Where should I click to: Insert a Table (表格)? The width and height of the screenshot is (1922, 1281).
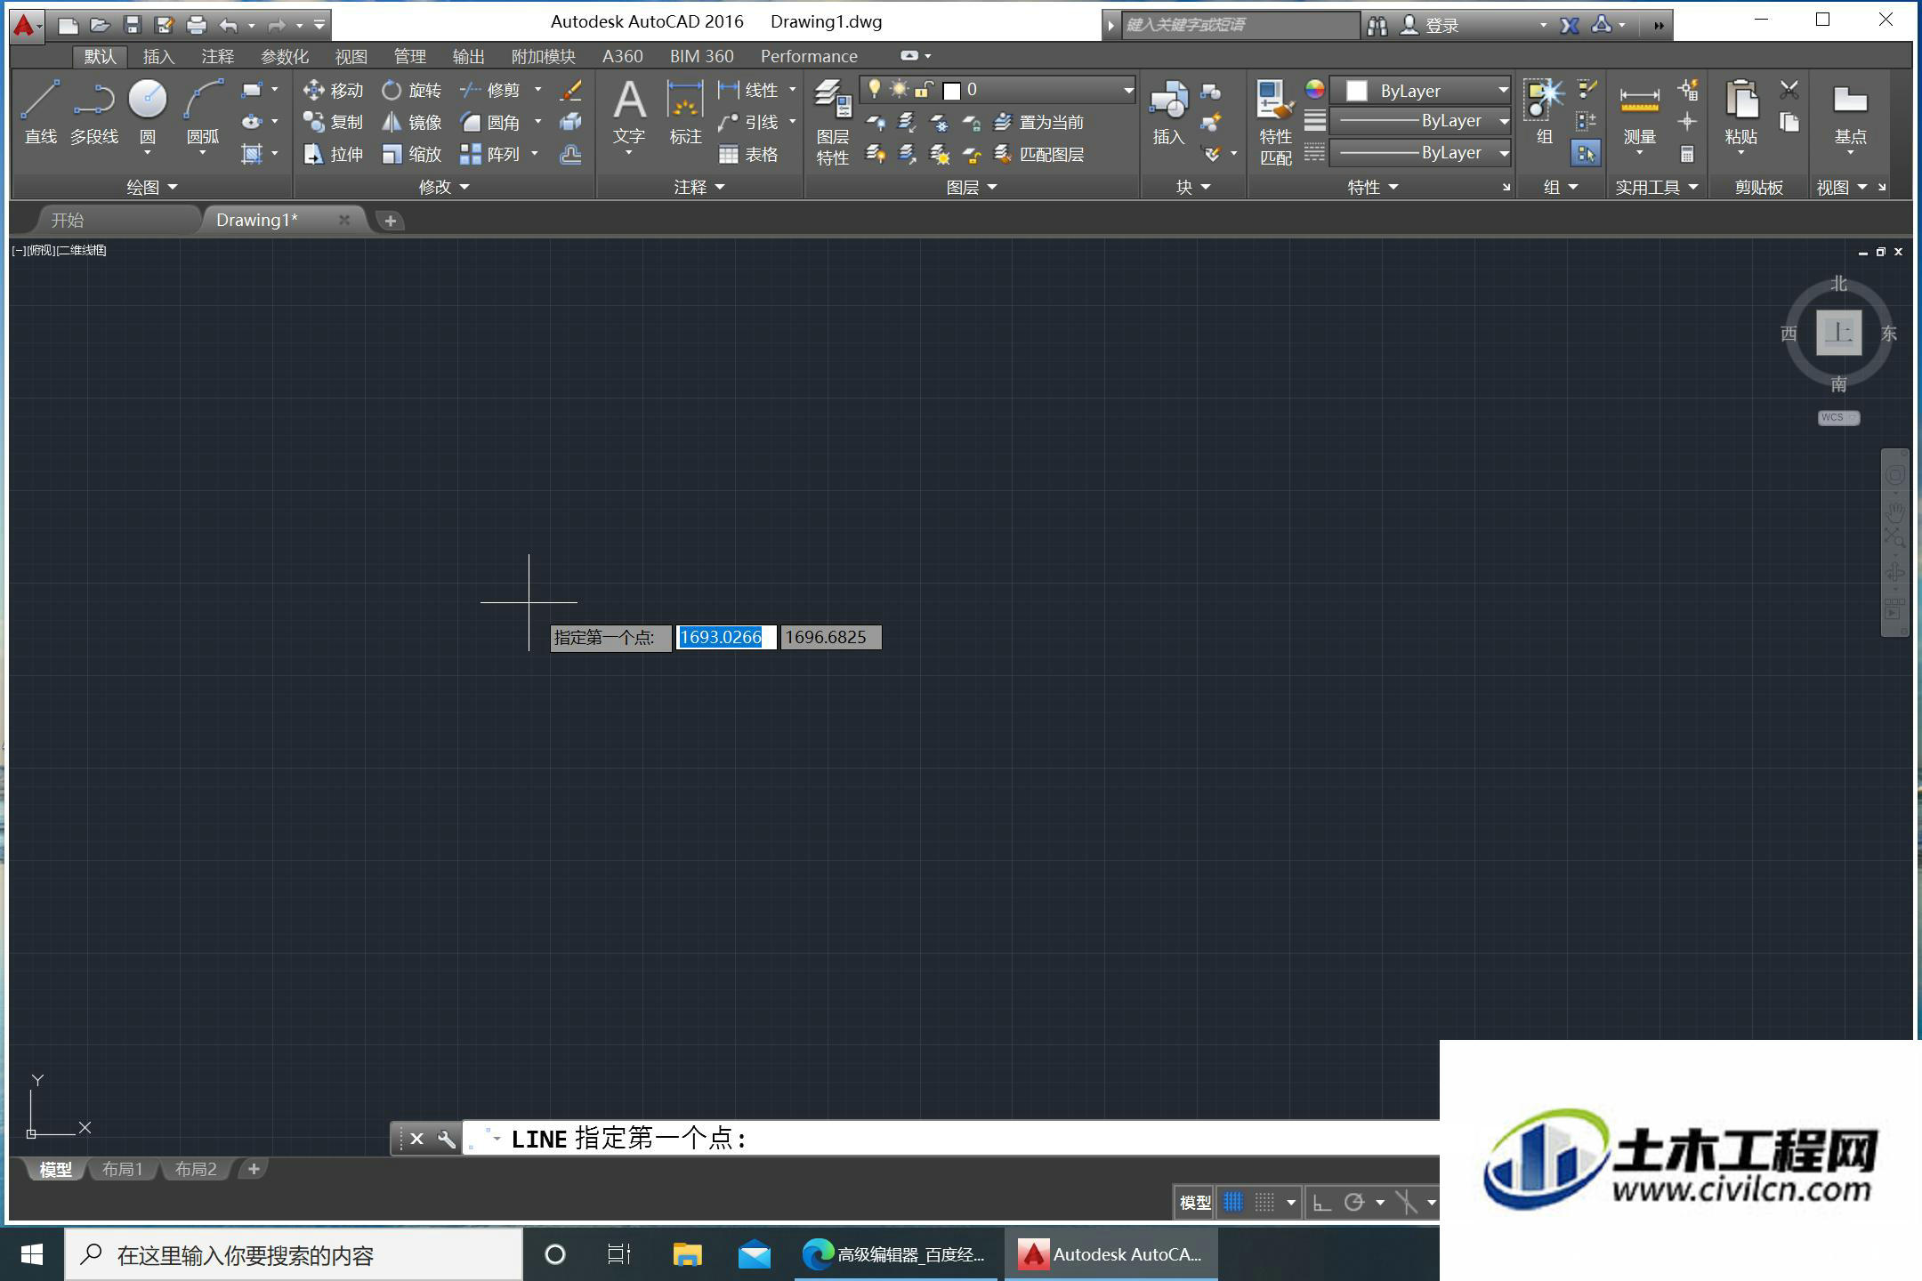point(748,154)
